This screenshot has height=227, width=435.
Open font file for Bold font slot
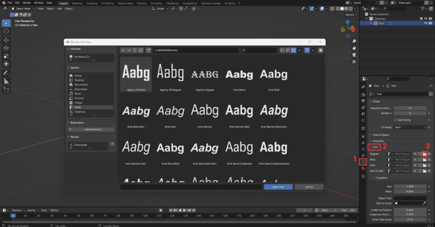(x=424, y=160)
